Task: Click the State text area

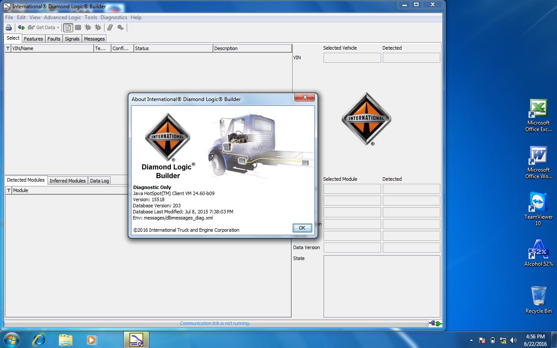Action: (x=382, y=286)
